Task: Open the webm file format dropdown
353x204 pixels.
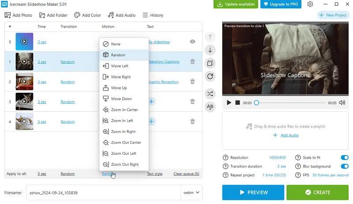Action: [192, 193]
